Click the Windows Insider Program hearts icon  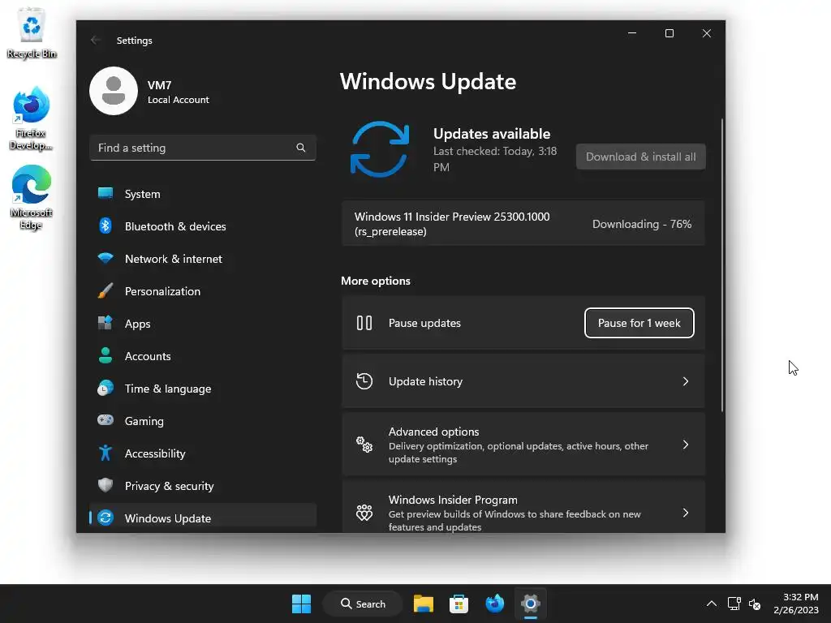pos(364,513)
